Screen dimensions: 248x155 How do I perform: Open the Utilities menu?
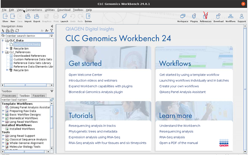(50, 10)
